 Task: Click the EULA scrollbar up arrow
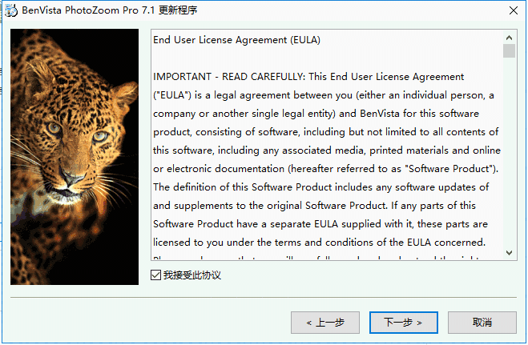click(x=509, y=38)
